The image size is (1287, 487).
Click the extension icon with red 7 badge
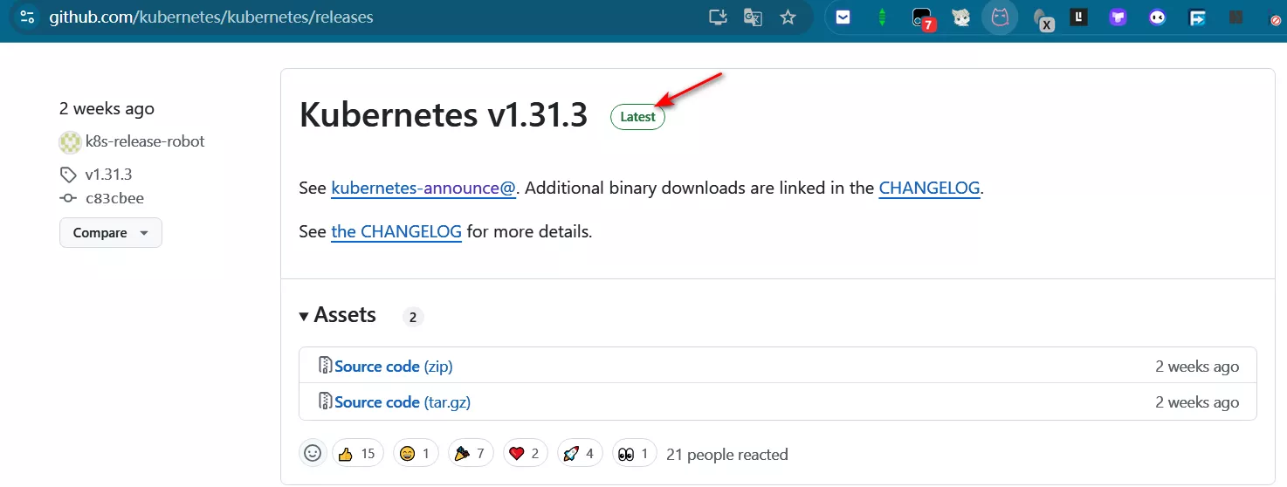tap(922, 17)
